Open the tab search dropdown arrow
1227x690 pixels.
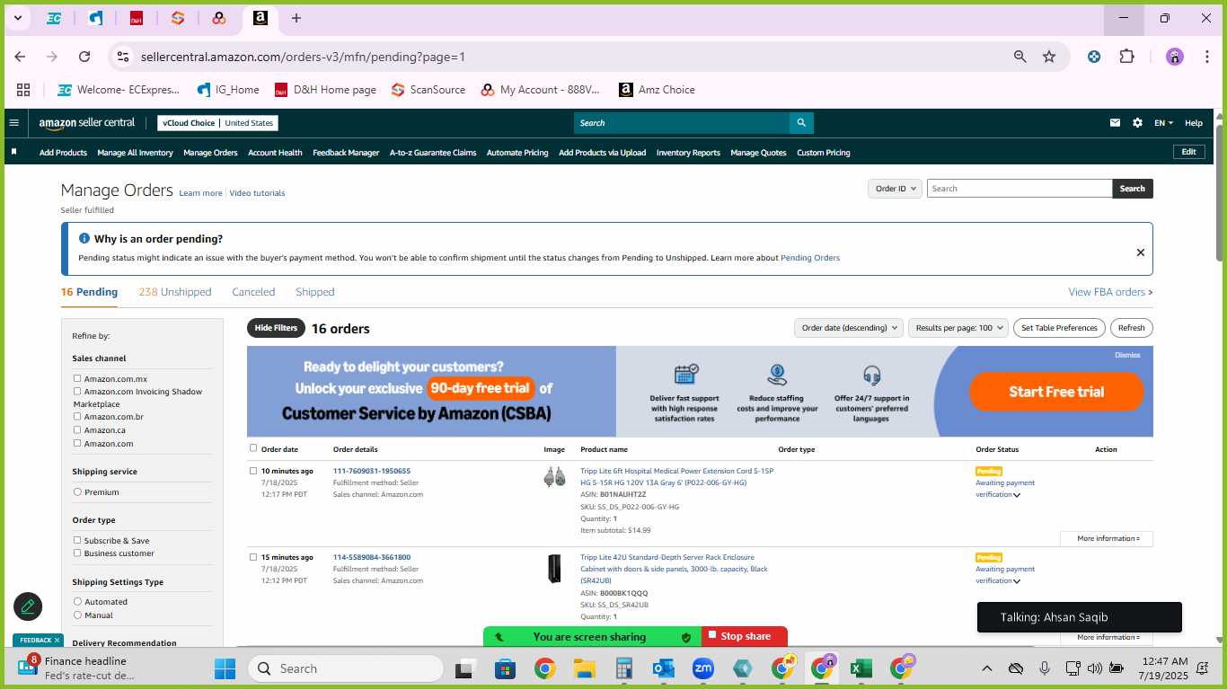[x=17, y=18]
